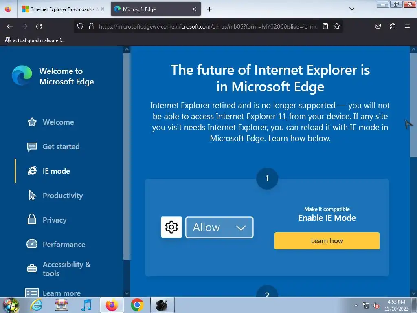Click the yellow Learn how button

click(x=327, y=241)
